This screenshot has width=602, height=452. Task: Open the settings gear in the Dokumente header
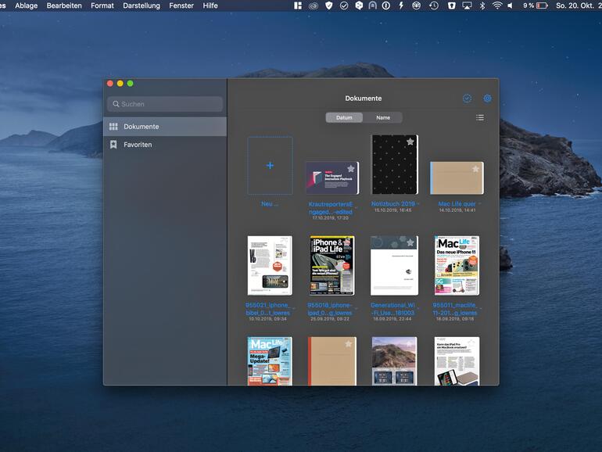[x=487, y=99]
